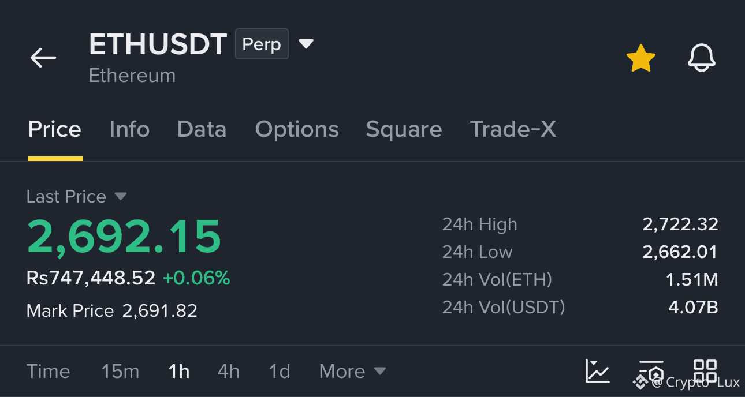Expand the More timeframes dropdown
The width and height of the screenshot is (745, 397).
[353, 371]
